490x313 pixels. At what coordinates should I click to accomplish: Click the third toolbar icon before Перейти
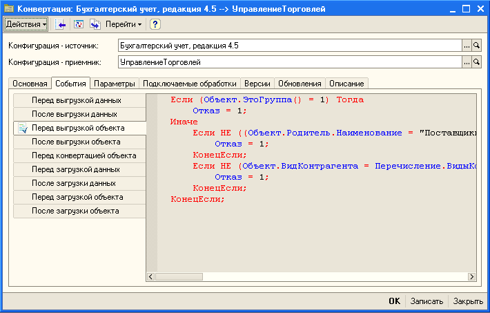tap(95, 24)
